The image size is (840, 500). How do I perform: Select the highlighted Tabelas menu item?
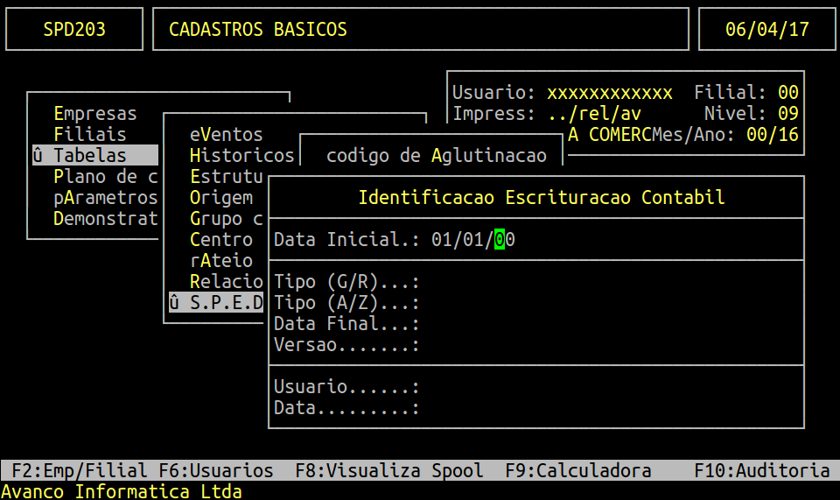[x=90, y=156]
